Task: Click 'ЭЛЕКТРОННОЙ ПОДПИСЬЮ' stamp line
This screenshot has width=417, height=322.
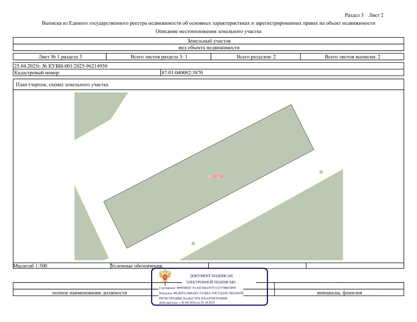Action: [x=210, y=282]
